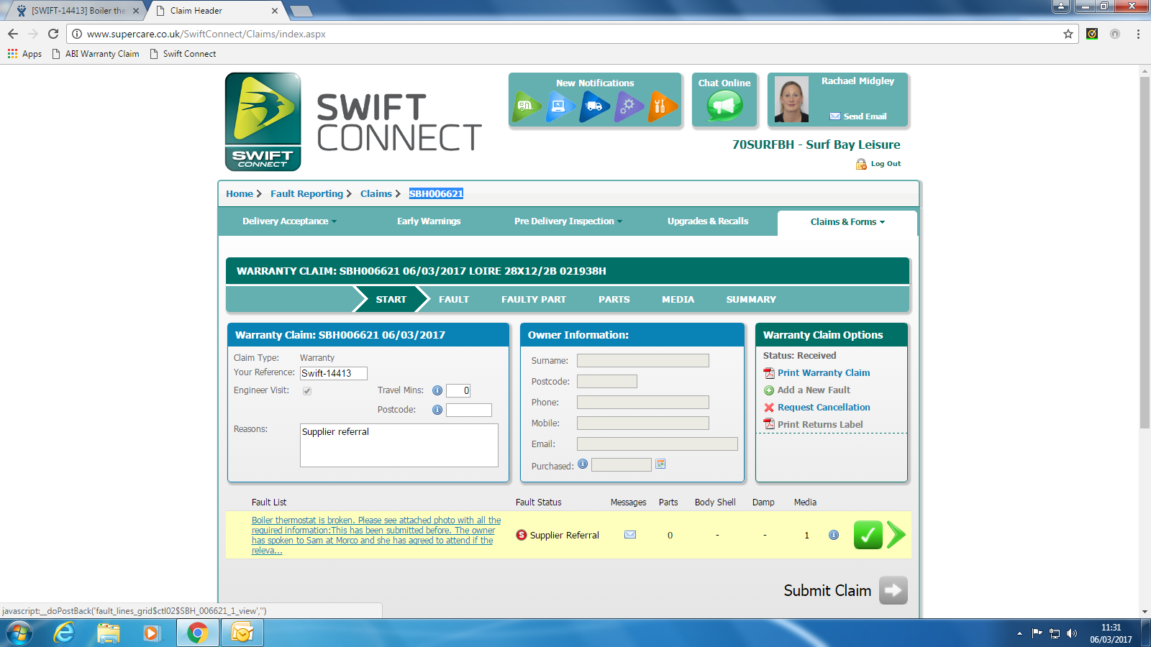Click the Swift Connect logo
Viewport: 1151px width, 647px height.
click(x=263, y=121)
